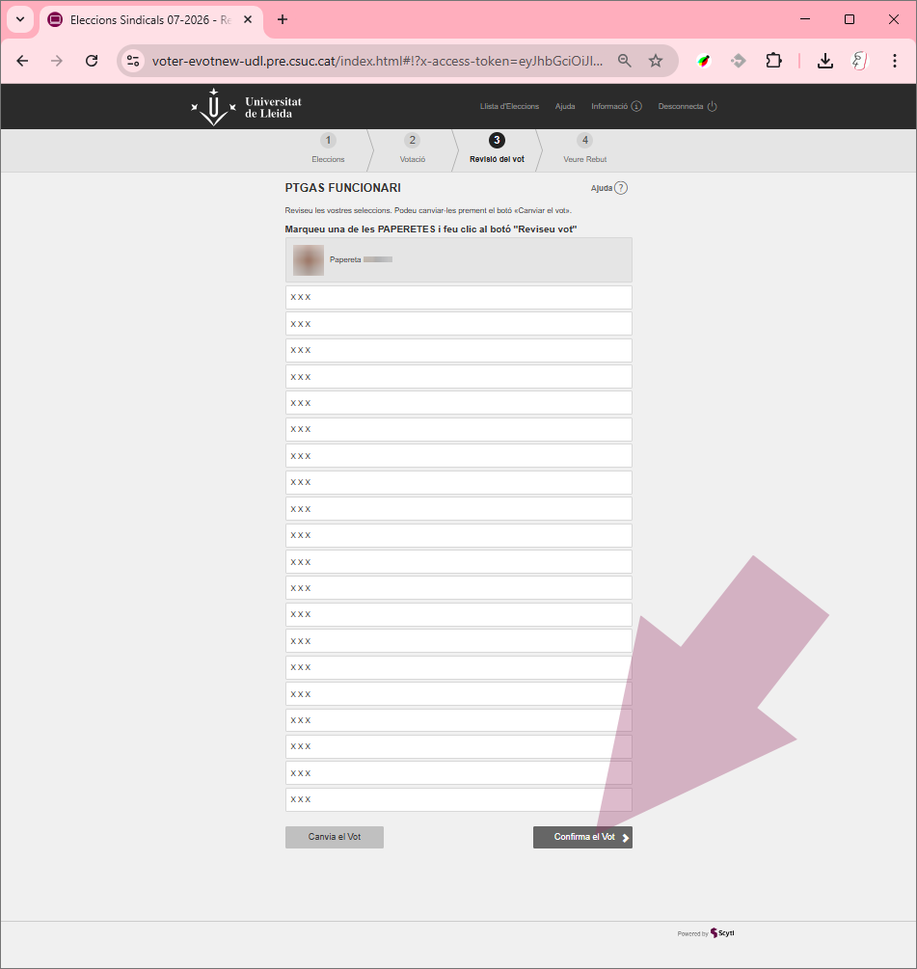Open the Ajuda help question mark icon

[x=621, y=188]
